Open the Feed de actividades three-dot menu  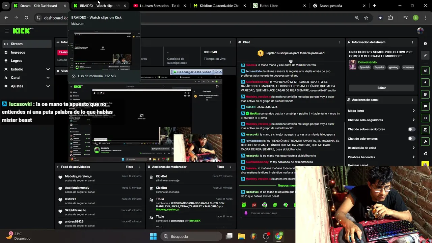tap(140, 167)
